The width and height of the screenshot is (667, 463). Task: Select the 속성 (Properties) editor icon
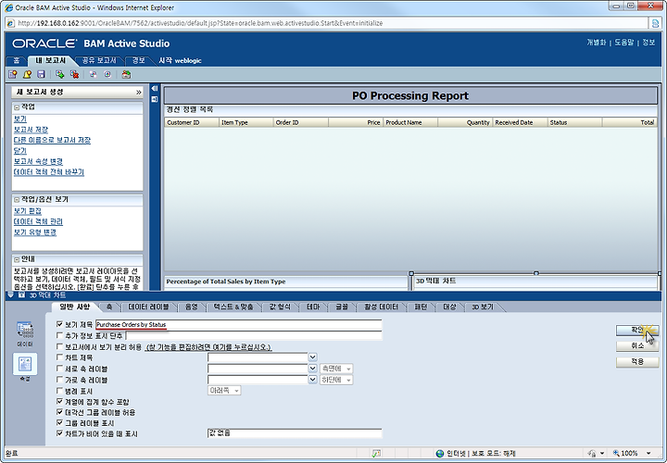tap(25, 364)
